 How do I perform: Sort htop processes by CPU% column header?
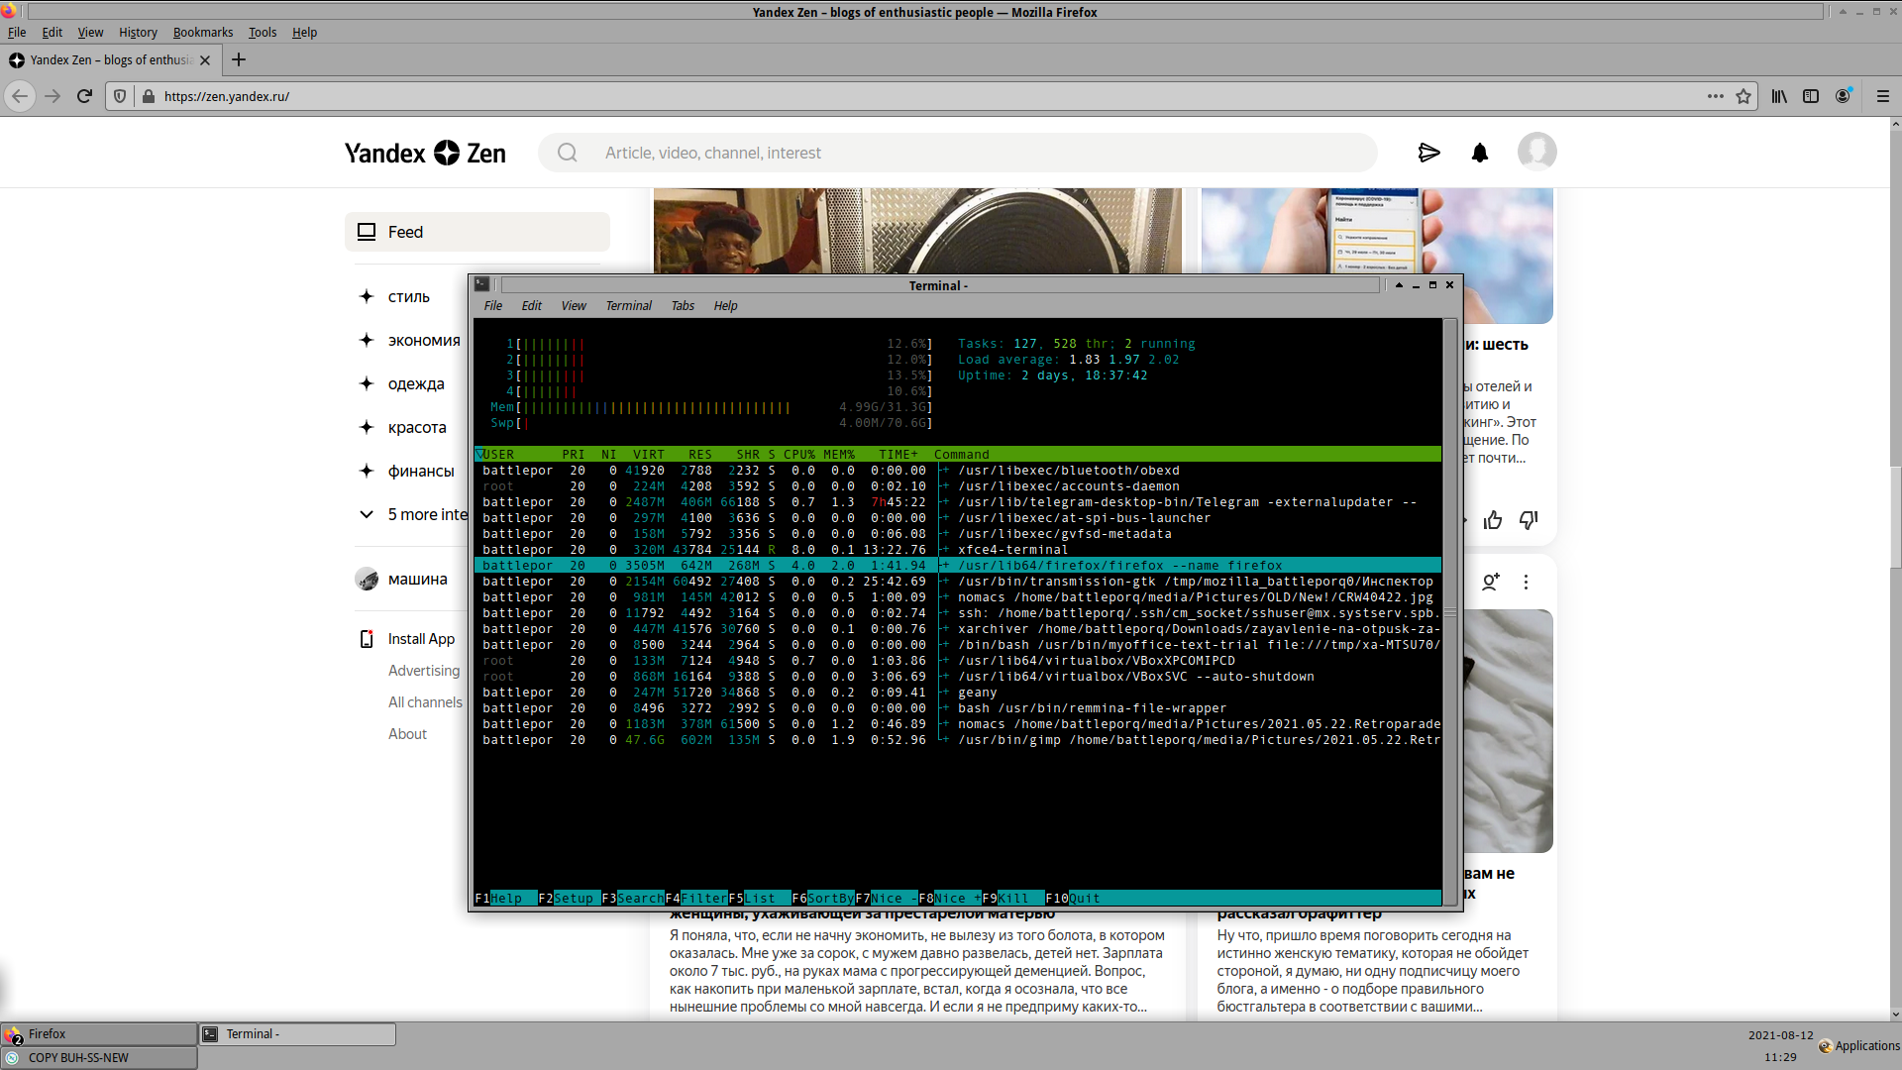(799, 455)
